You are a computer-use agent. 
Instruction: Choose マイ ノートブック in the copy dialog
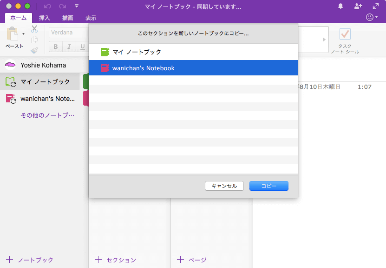tap(193, 52)
